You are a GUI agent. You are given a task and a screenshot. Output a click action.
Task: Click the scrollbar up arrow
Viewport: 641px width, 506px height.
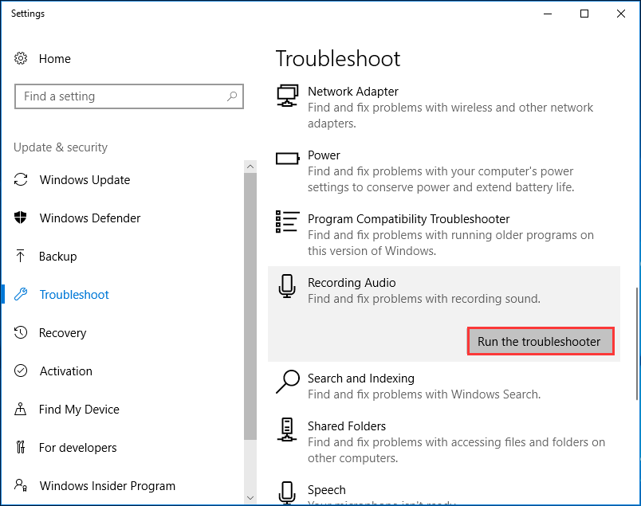[250, 165]
